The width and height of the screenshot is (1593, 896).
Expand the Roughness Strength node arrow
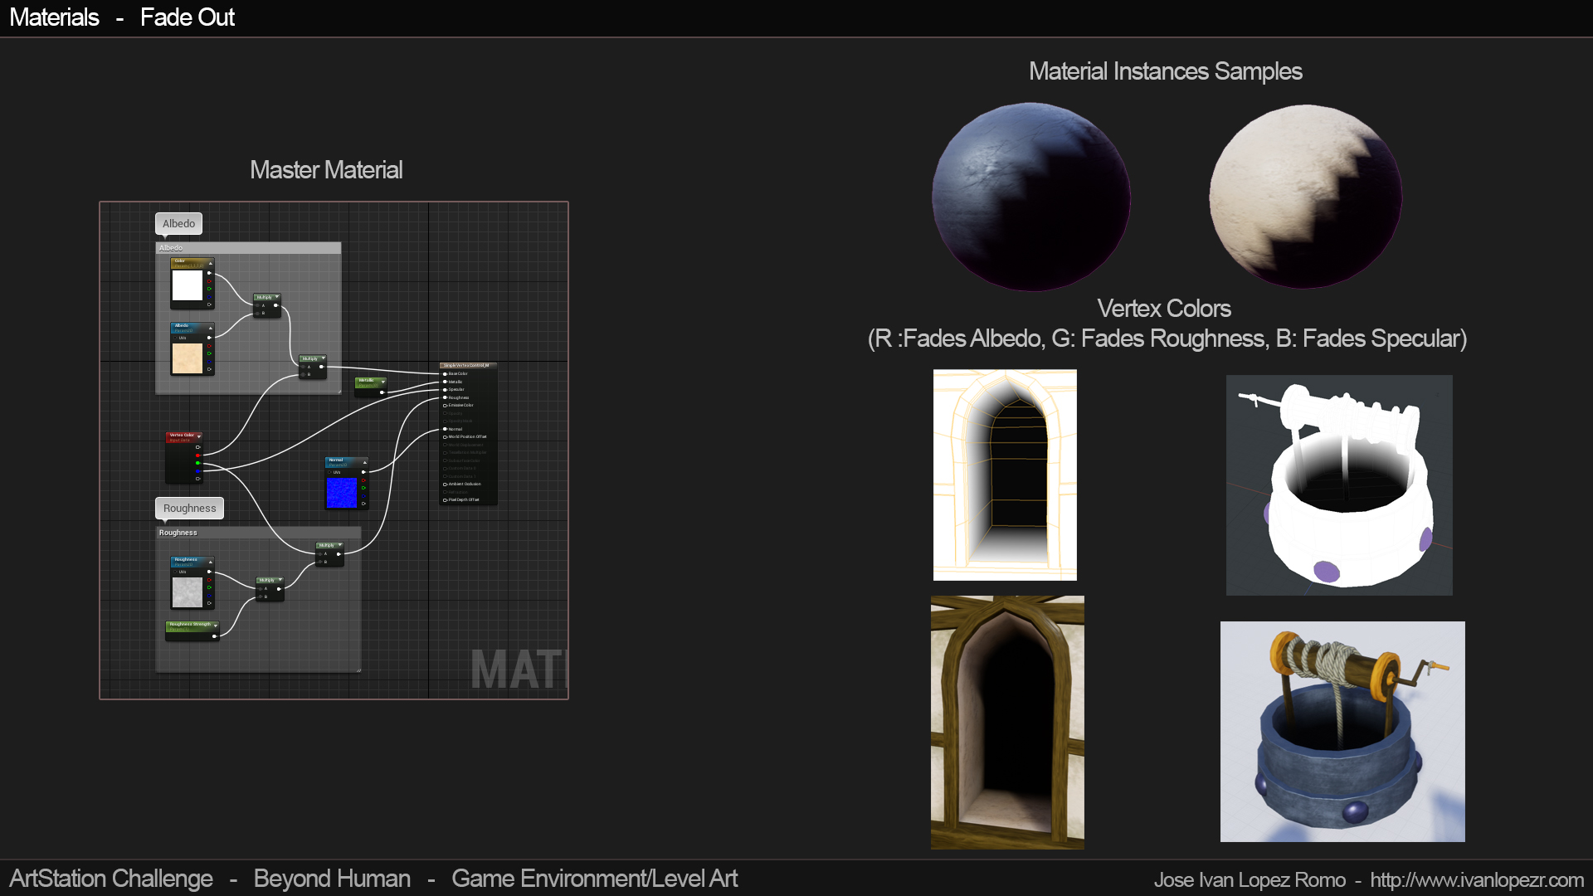(x=216, y=626)
